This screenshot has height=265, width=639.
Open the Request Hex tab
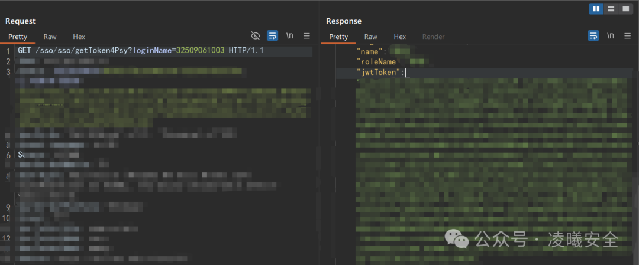(79, 37)
